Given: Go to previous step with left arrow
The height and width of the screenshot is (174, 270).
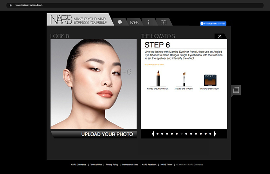Looking at the screenshot, I should click(153, 134).
